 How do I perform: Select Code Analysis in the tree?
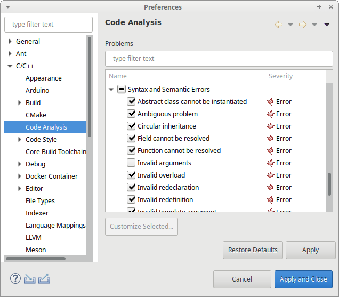pyautogui.click(x=46, y=127)
